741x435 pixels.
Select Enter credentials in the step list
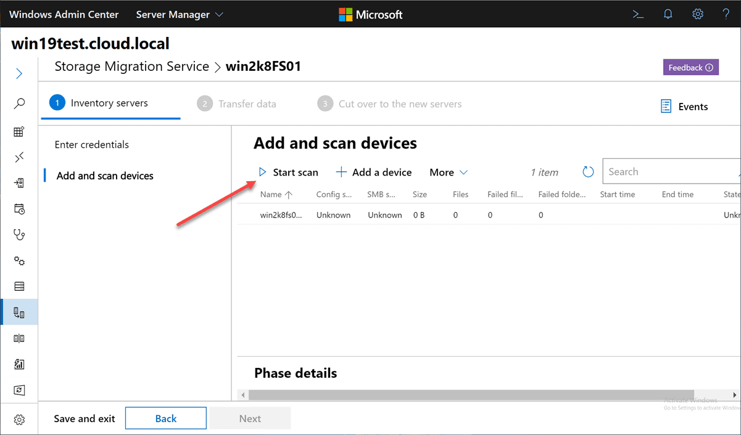point(92,145)
